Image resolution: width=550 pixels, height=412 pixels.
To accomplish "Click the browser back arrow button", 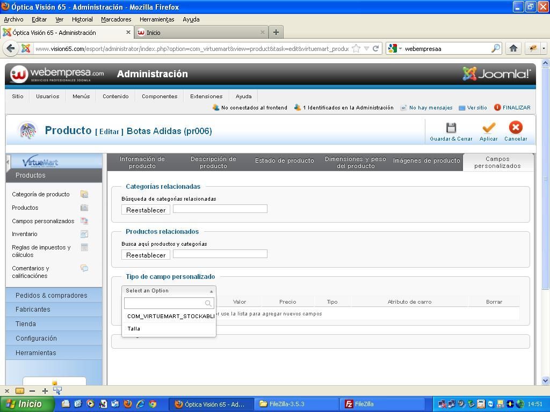I will [x=11, y=48].
